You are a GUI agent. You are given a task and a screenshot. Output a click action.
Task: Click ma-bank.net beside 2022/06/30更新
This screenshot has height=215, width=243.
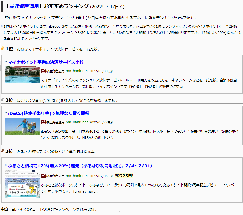77,71
